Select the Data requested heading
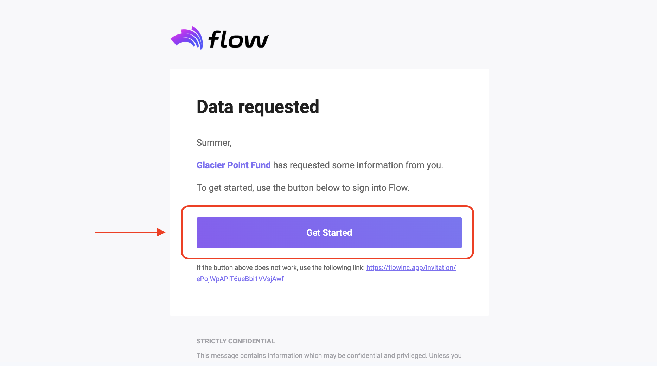 (258, 107)
